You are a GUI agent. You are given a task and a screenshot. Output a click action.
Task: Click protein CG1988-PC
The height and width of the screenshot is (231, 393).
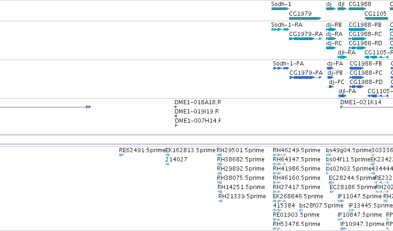[x=357, y=77]
